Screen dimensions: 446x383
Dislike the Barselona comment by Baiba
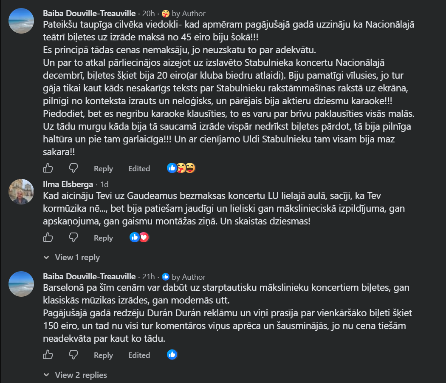pos(73,355)
